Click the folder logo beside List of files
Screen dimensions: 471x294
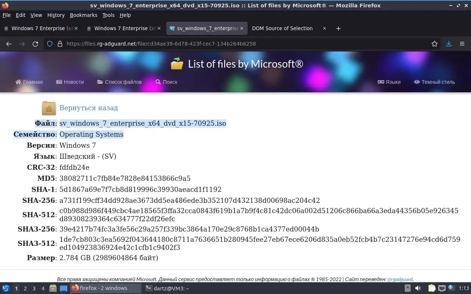(177, 64)
